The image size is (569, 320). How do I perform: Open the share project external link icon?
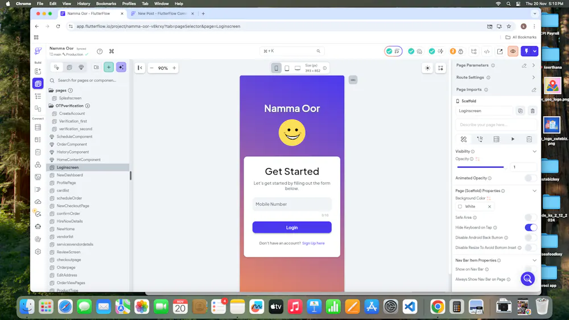(500, 52)
